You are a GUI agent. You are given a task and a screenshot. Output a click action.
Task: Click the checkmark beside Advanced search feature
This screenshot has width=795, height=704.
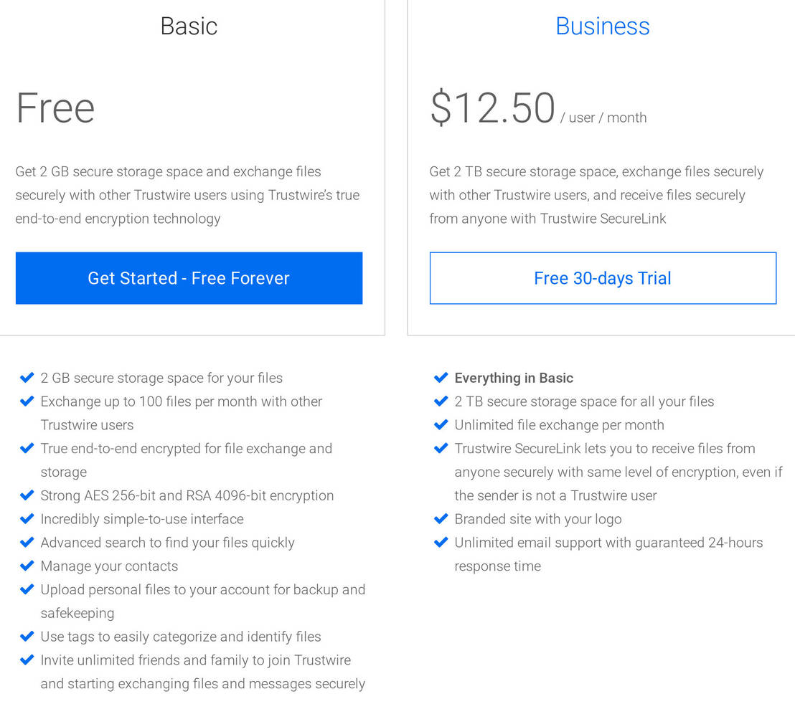(27, 542)
